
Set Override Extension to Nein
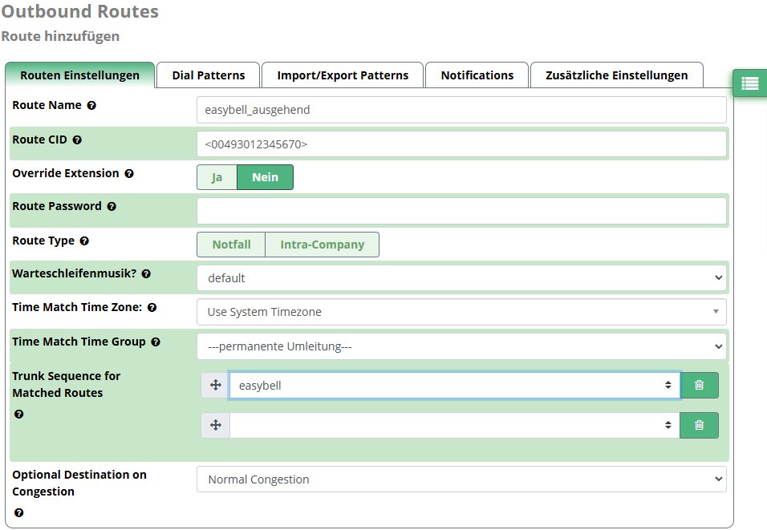(265, 177)
